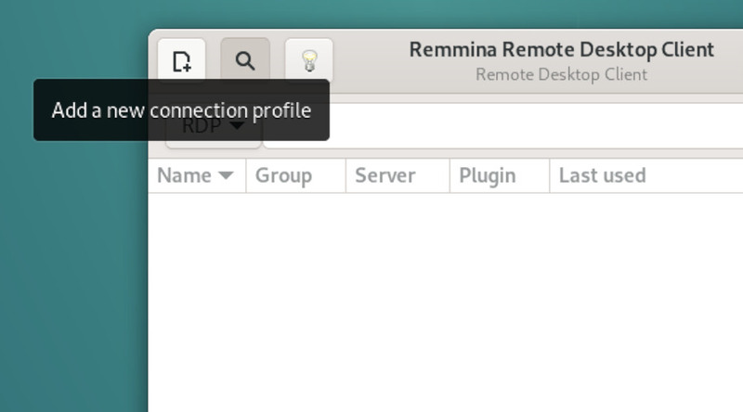Screen dimensions: 743x412
Task: Click the empty connection list area
Action: [x=446, y=297]
